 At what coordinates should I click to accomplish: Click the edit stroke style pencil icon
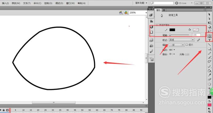click(x=199, y=40)
